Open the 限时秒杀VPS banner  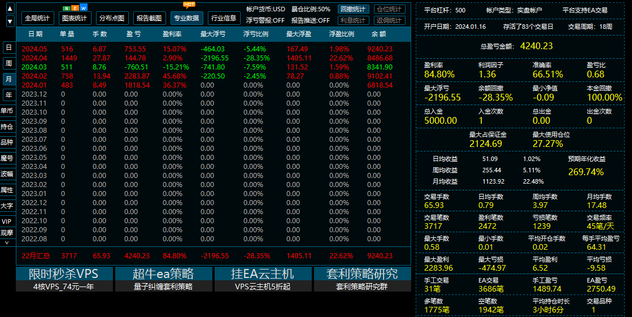pyautogui.click(x=63, y=273)
